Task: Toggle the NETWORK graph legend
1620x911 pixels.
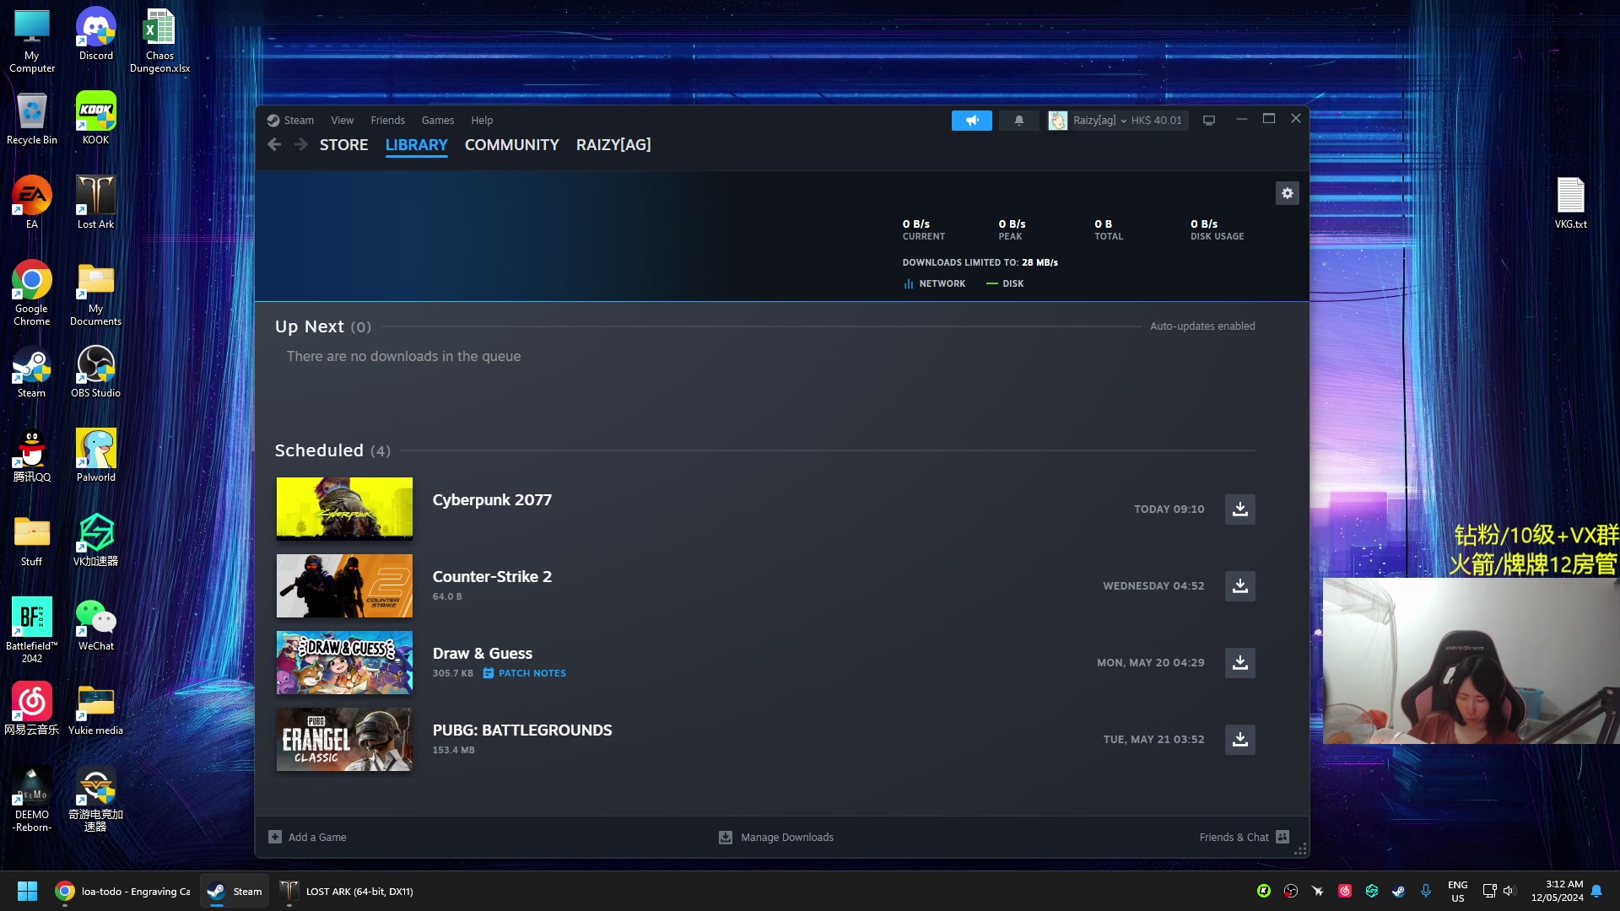Action: pyautogui.click(x=934, y=284)
